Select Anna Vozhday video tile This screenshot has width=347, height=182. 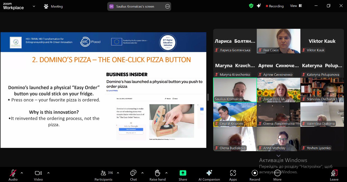pos(278,139)
